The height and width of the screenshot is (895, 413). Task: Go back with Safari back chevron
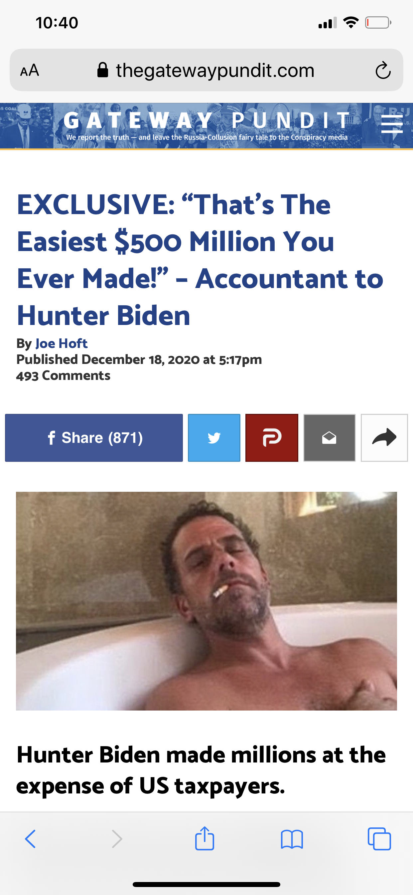pos(30,839)
